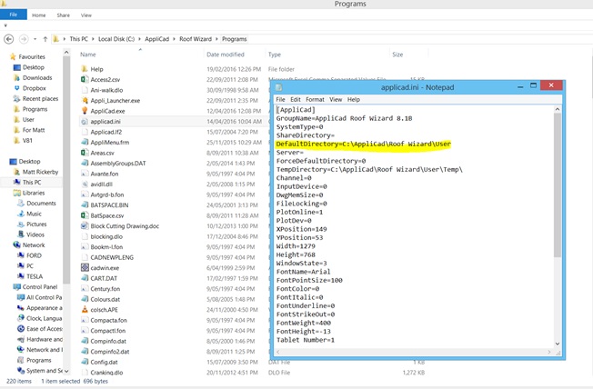The width and height of the screenshot is (593, 389).
Task: Open TESLA network computer
Action: click(35, 276)
